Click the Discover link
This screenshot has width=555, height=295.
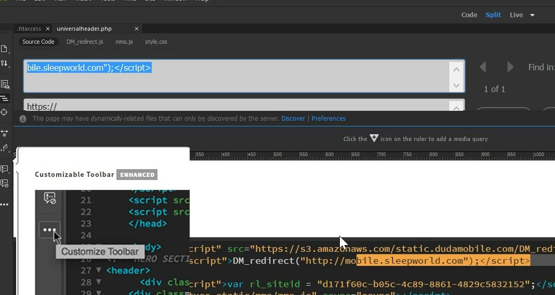293,119
